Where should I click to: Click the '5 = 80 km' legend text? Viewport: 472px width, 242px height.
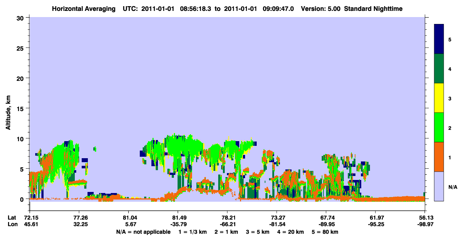point(325,232)
